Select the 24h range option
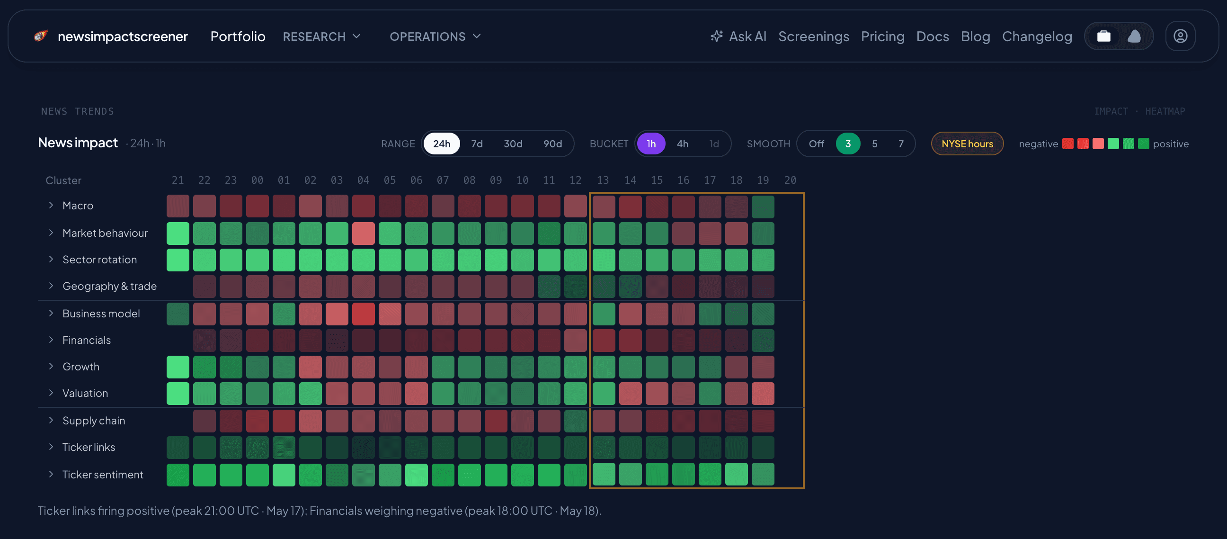The image size is (1227, 539). click(442, 144)
